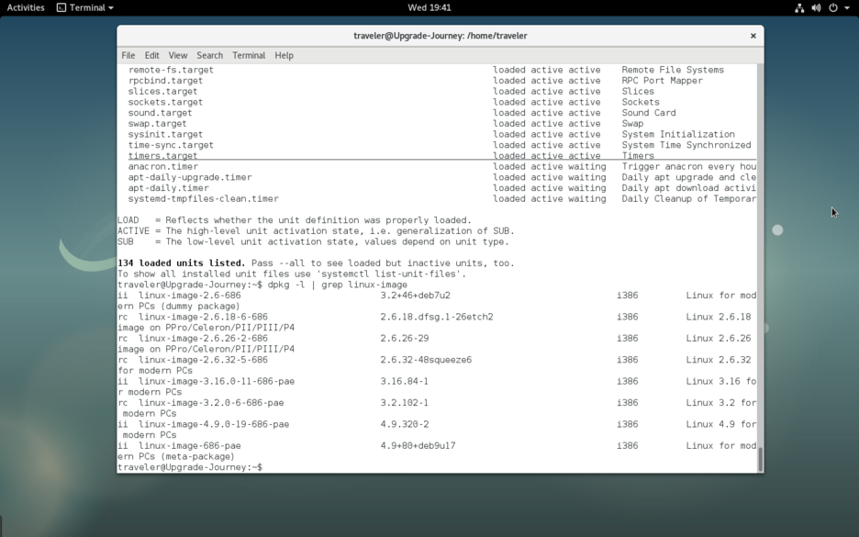Open the Terminal menu in menubar
859x537 pixels.
(x=249, y=55)
